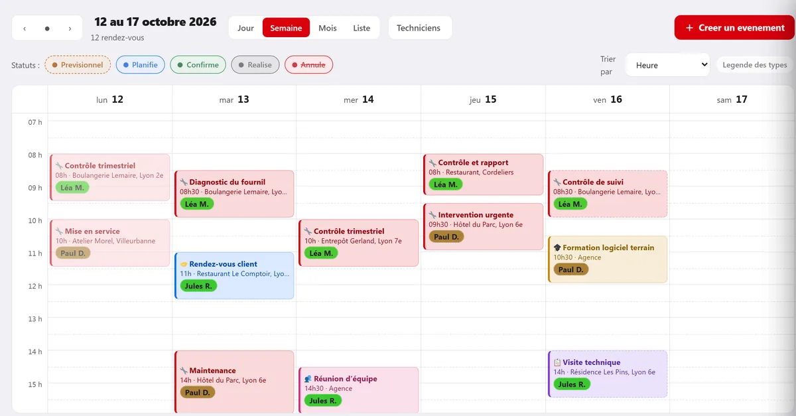Open the Formation logiciel terrain event
The image size is (796, 416).
coord(608,259)
